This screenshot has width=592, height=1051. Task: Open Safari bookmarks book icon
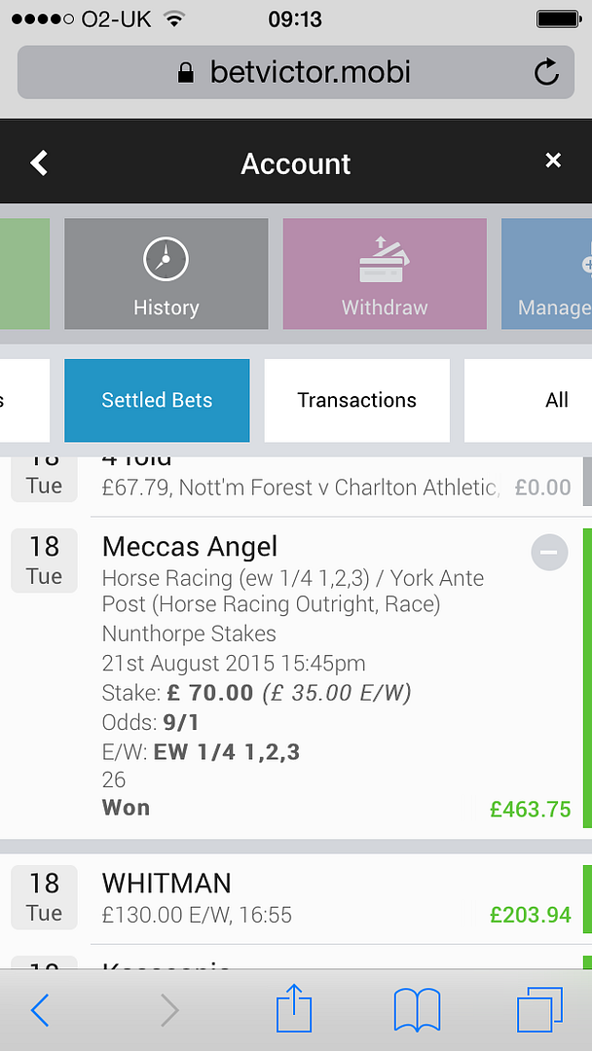pos(417,1010)
